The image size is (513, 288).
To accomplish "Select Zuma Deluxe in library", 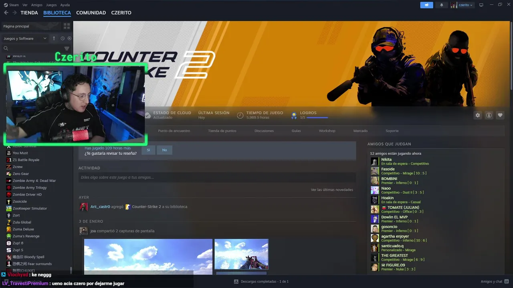I will [23, 229].
